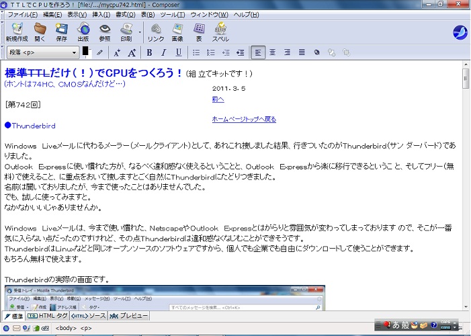471x336 pixels.
Task: Click the send layer backward icon
Action: click(x=331, y=52)
